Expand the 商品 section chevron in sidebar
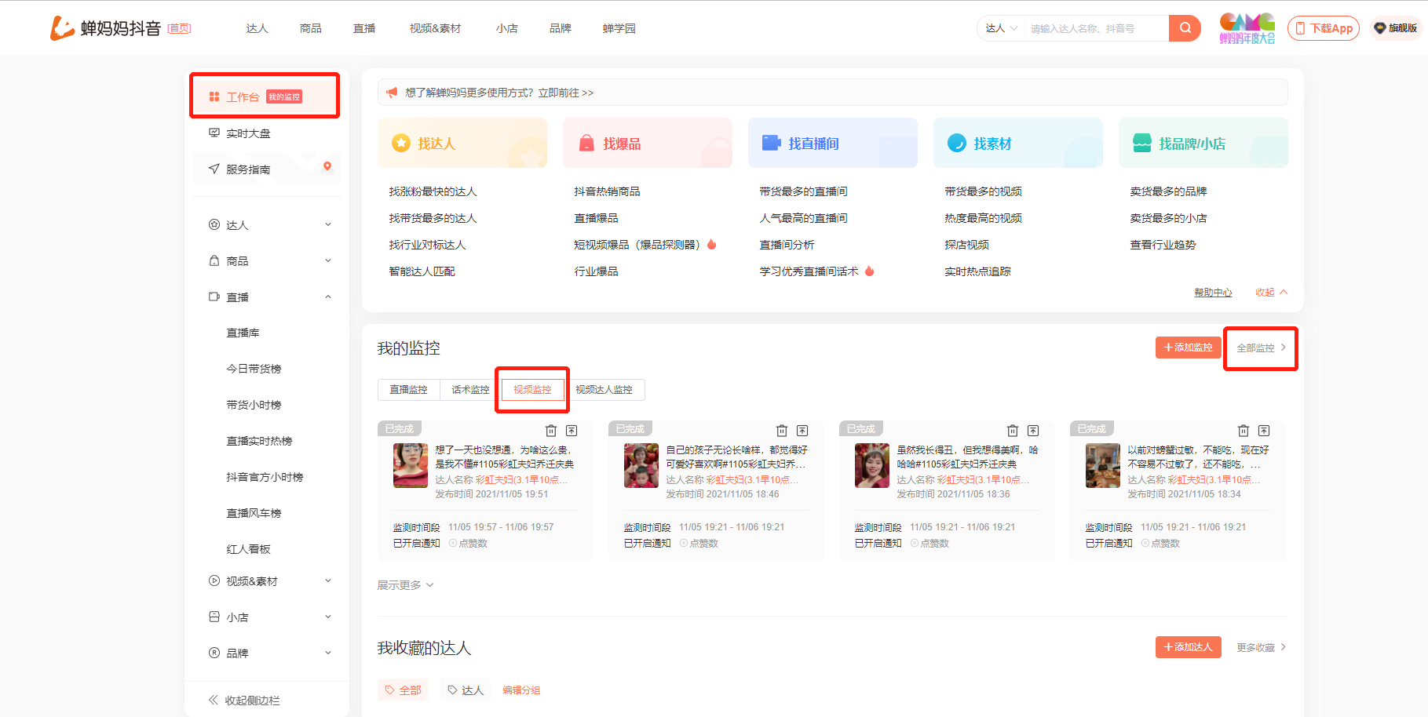Screen dimensions: 1428x717 (328, 261)
